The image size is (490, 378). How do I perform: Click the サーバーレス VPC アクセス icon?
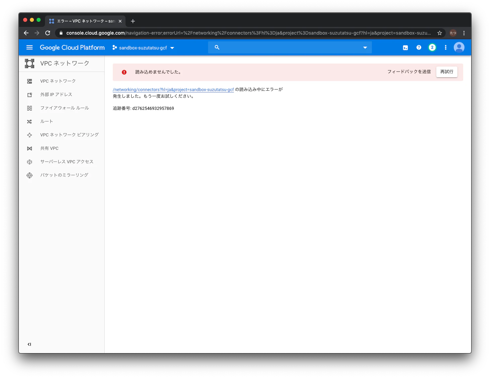30,162
